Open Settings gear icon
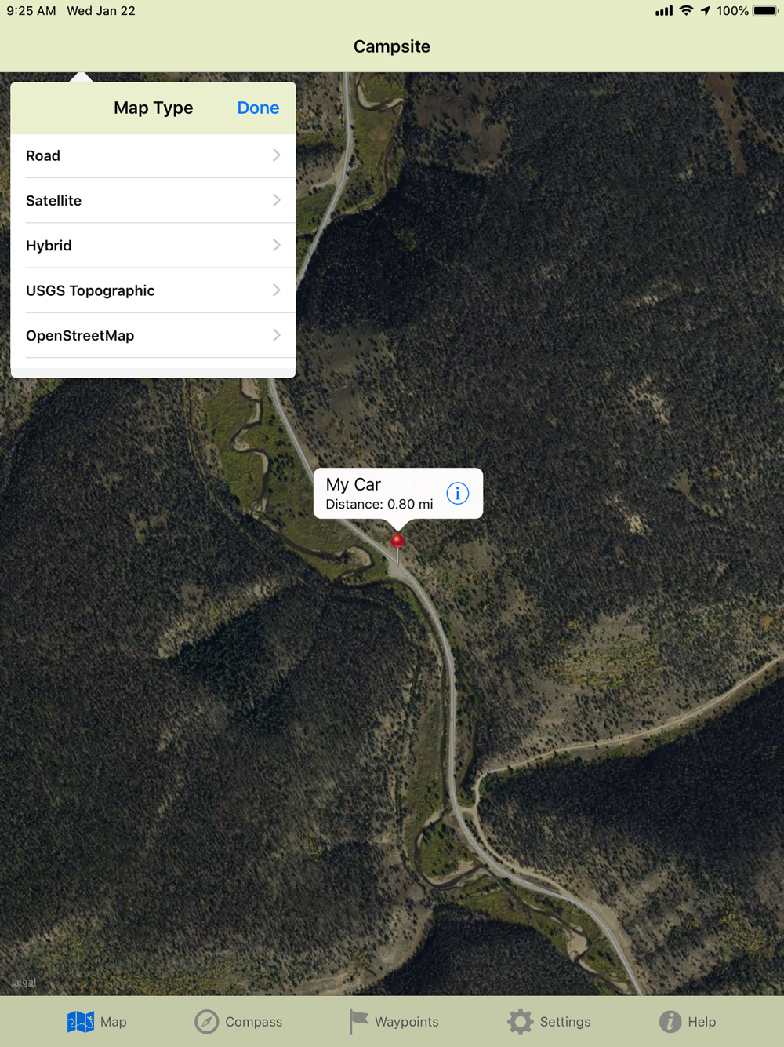 (x=520, y=1021)
